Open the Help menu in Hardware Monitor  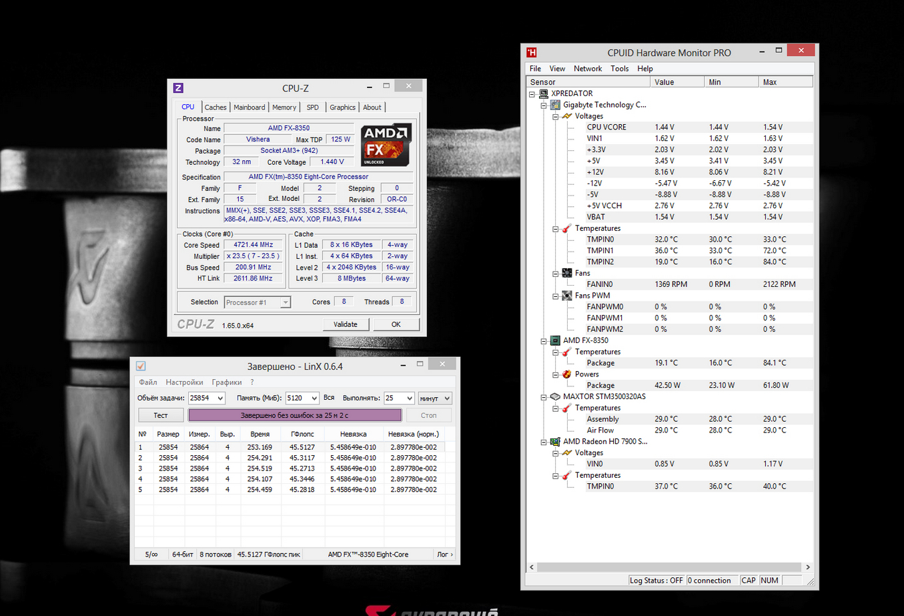pyautogui.click(x=644, y=69)
